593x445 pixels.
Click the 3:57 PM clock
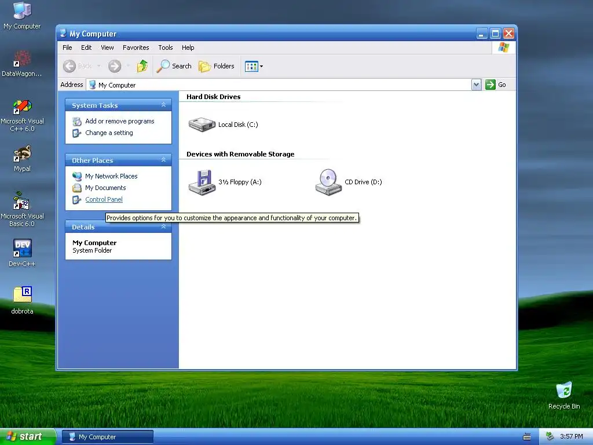(572, 437)
